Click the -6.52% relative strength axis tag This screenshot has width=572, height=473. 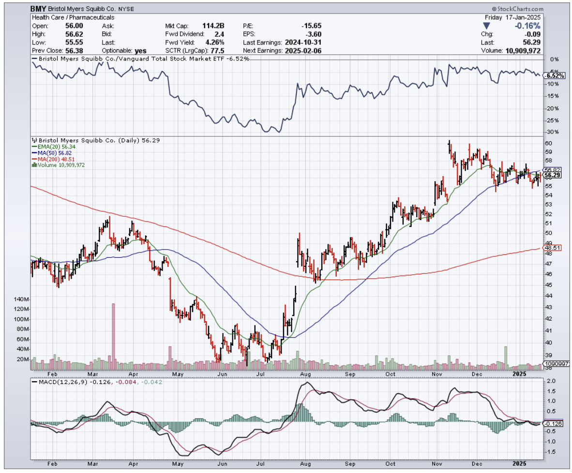(554, 76)
